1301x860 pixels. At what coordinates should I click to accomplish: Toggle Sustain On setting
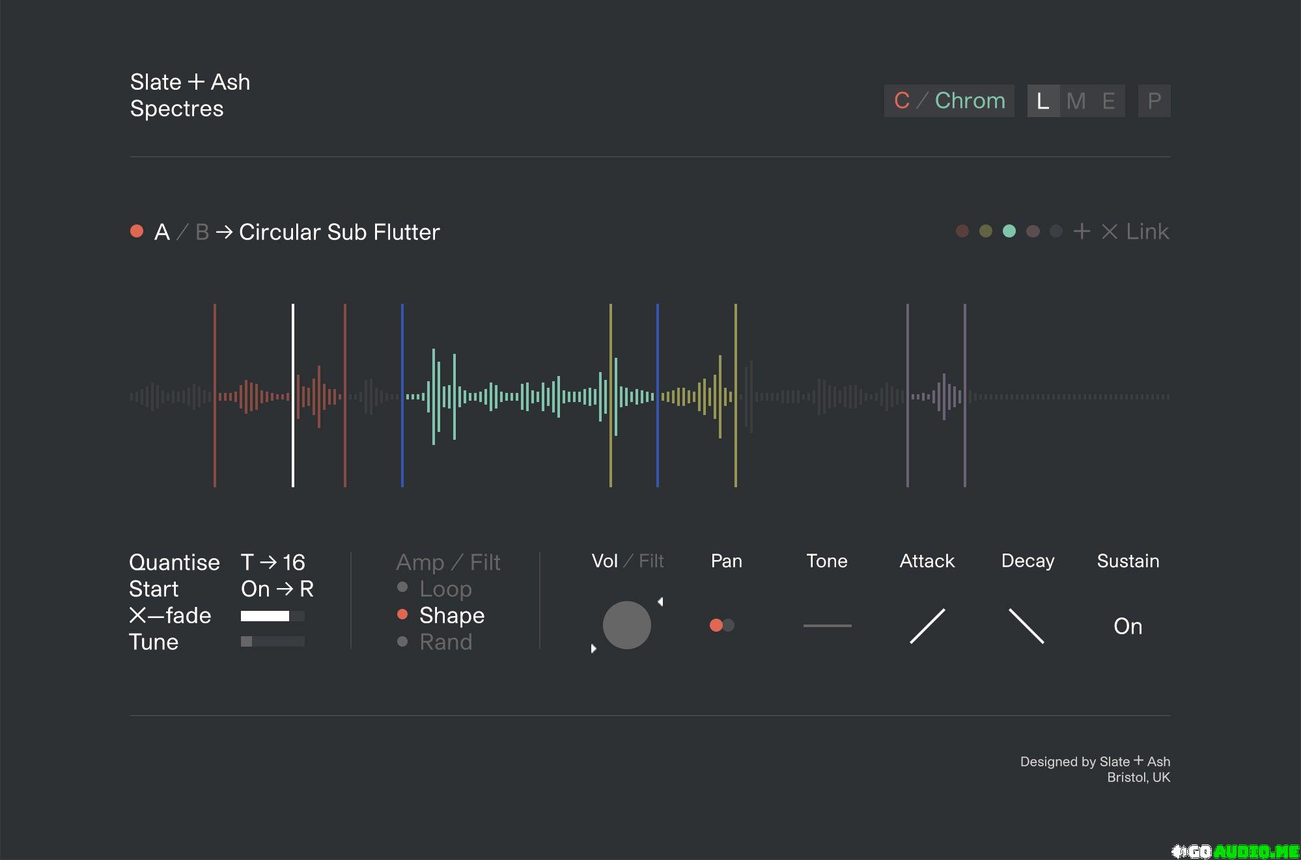[1128, 626]
